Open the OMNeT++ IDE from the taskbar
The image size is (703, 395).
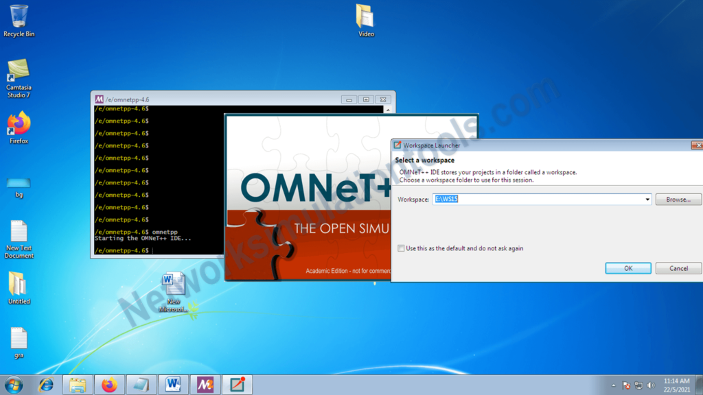235,385
